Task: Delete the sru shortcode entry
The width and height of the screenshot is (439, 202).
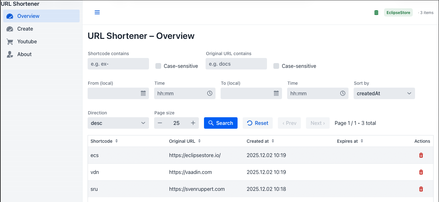Action: 421,189
